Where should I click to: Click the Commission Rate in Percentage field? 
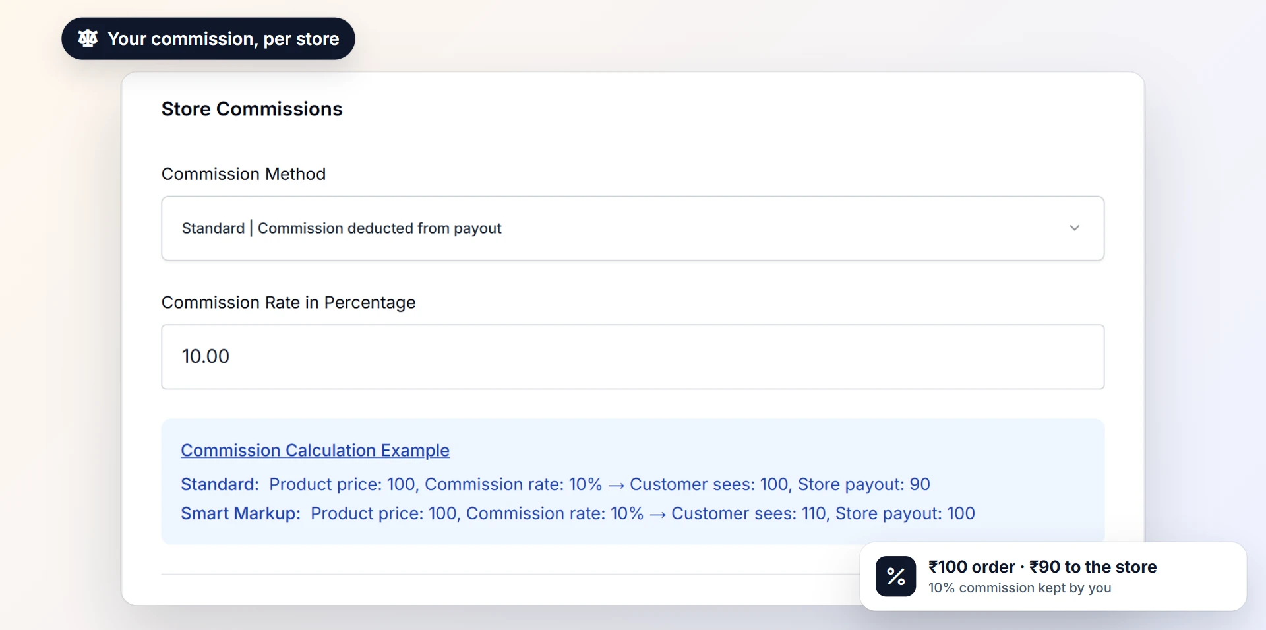(632, 357)
